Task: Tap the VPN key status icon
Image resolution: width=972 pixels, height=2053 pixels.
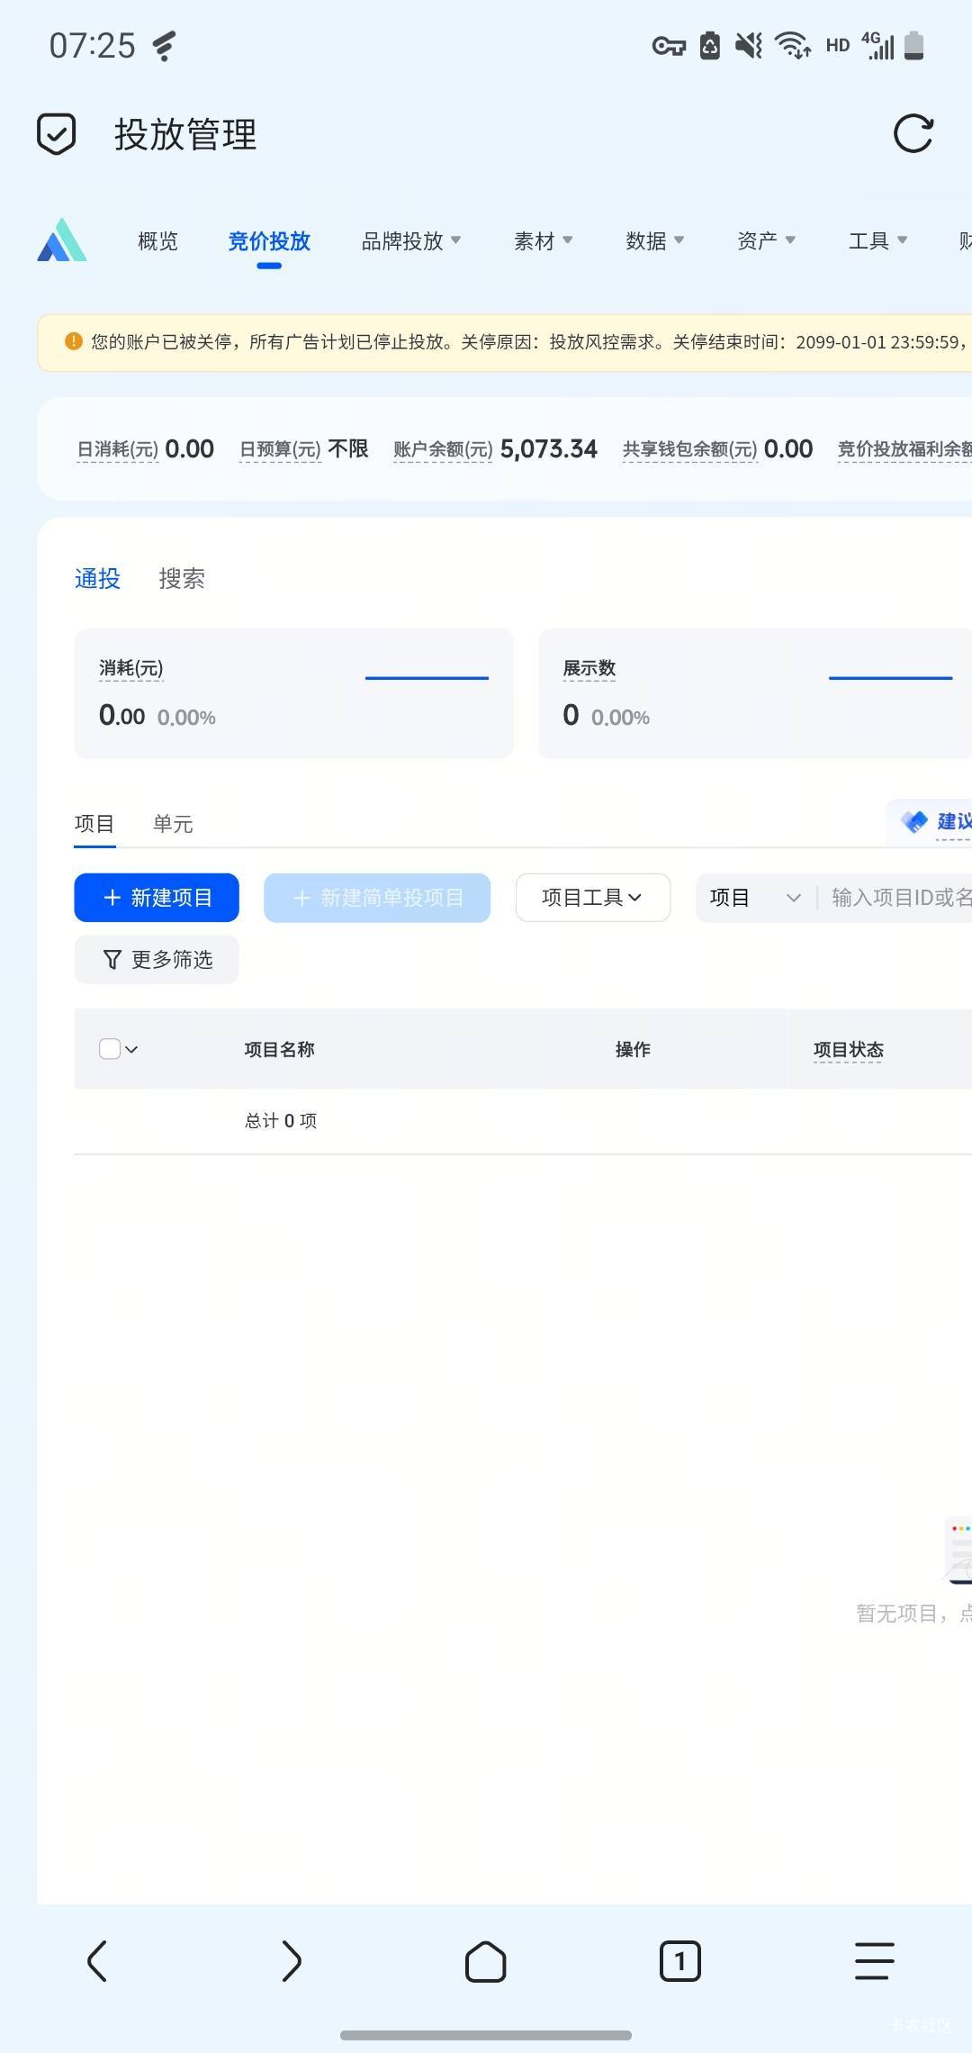Action: click(x=669, y=46)
